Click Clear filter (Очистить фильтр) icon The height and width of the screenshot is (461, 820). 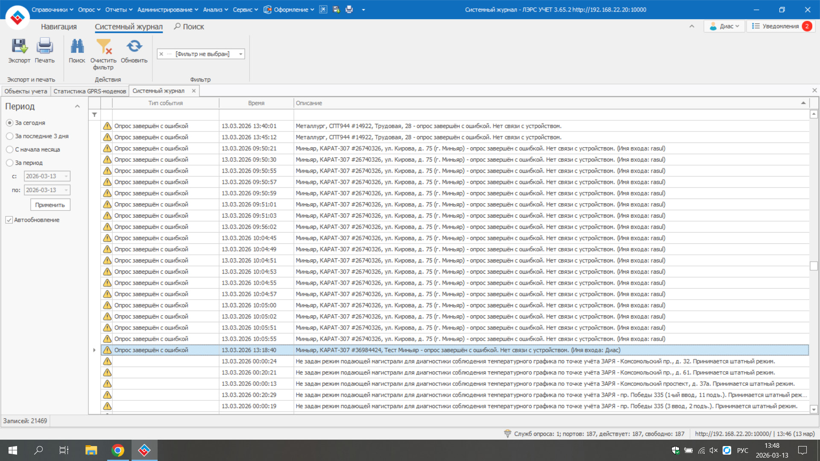point(103,47)
